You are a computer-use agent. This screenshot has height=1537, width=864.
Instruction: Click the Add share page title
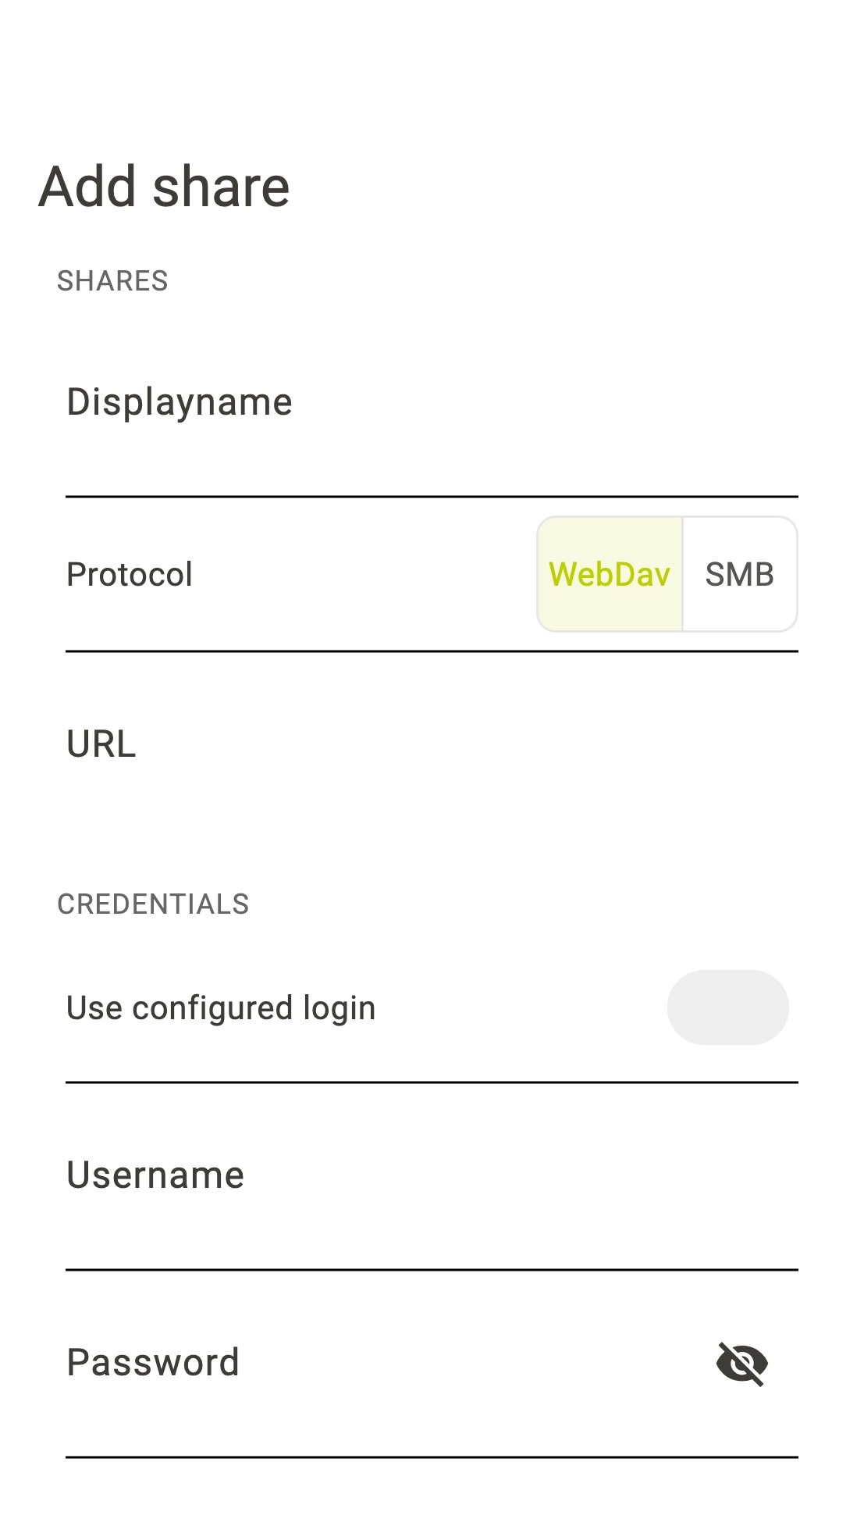pos(164,187)
